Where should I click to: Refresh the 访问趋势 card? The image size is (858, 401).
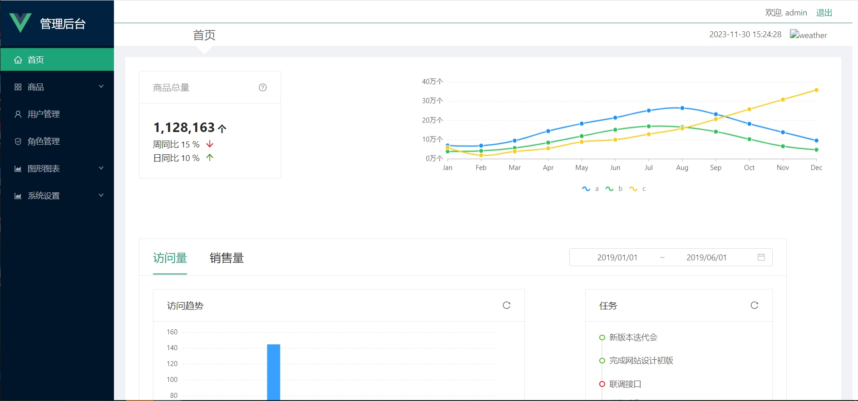(507, 305)
